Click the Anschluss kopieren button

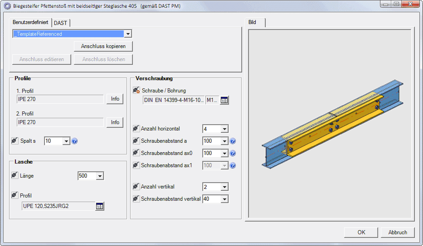(103, 46)
